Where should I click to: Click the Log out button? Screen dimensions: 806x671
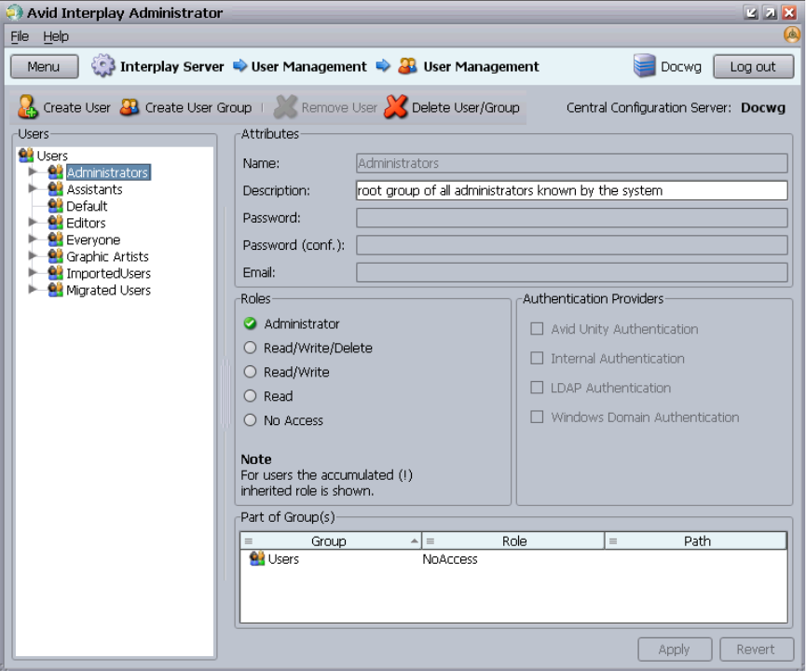[x=753, y=66]
